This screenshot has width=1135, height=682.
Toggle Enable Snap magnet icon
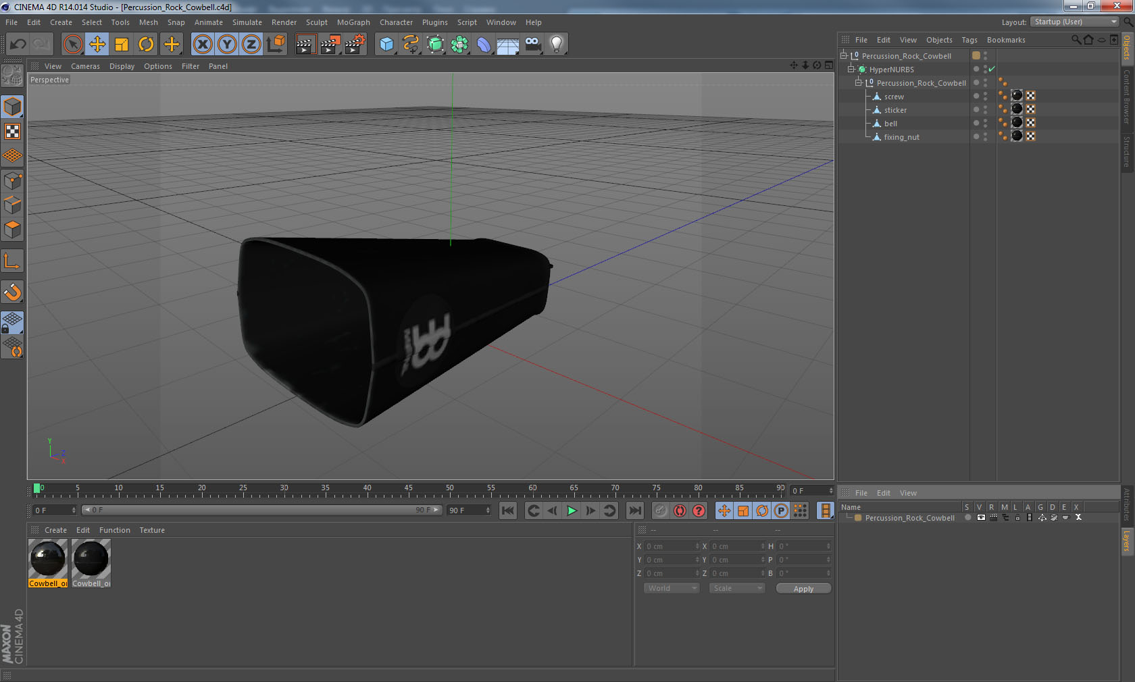click(x=13, y=292)
